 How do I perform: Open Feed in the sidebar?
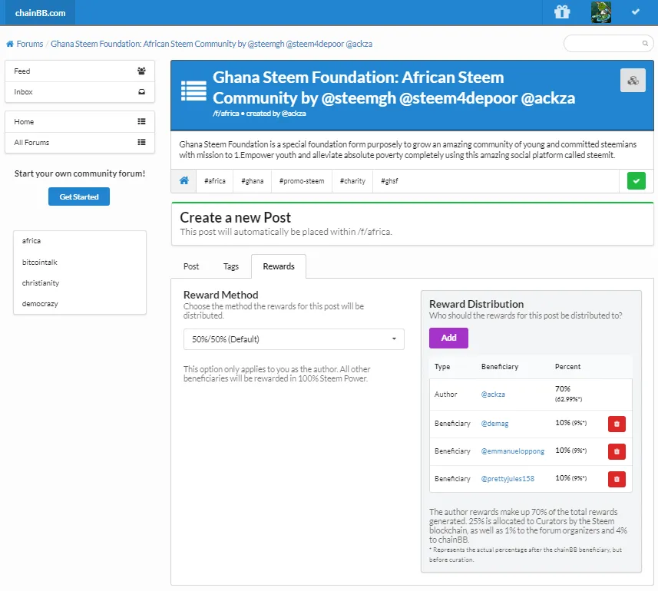click(80, 71)
